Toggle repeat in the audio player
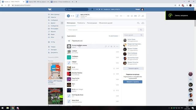 [132, 16]
